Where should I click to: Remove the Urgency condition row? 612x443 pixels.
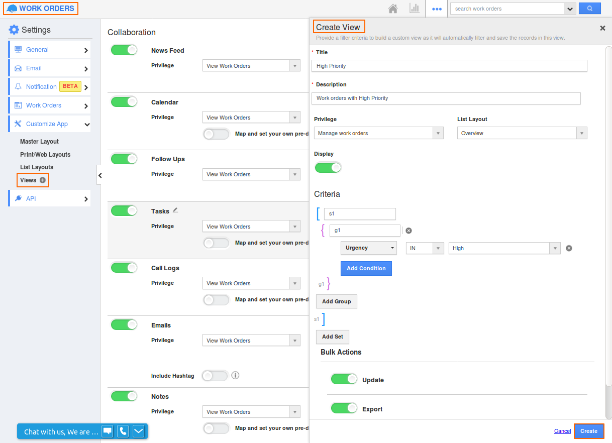pos(569,248)
